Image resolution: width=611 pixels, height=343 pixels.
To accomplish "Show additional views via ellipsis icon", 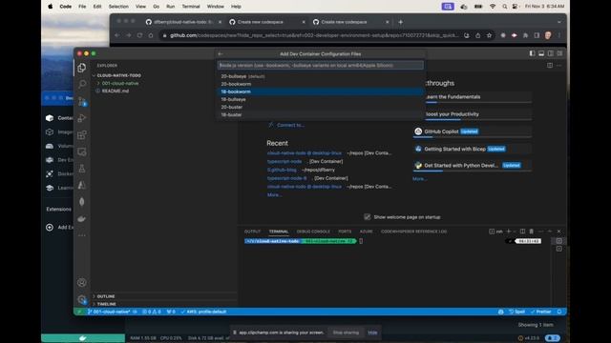I will coord(82,235).
